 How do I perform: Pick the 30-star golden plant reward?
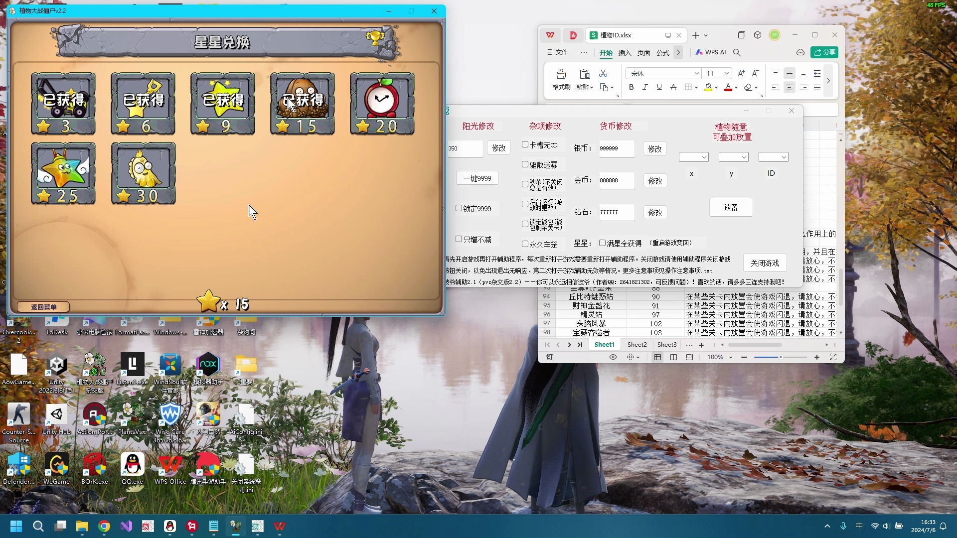(143, 173)
